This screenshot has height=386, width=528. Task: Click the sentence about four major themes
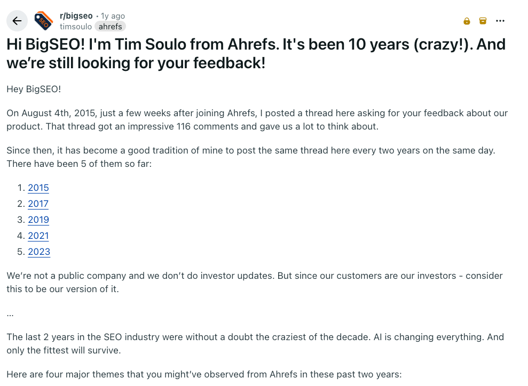click(x=204, y=374)
